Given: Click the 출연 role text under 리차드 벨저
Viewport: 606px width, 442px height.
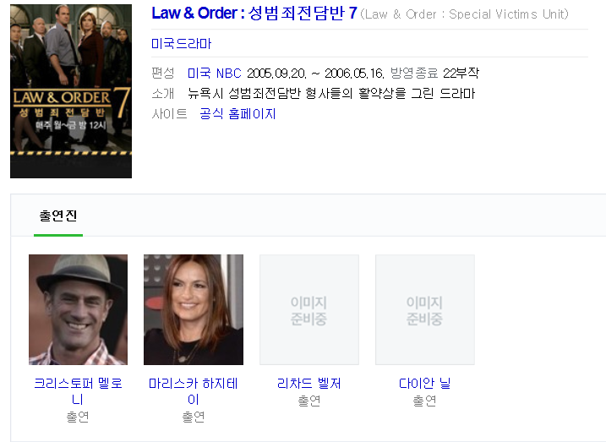Looking at the screenshot, I should 309,401.
